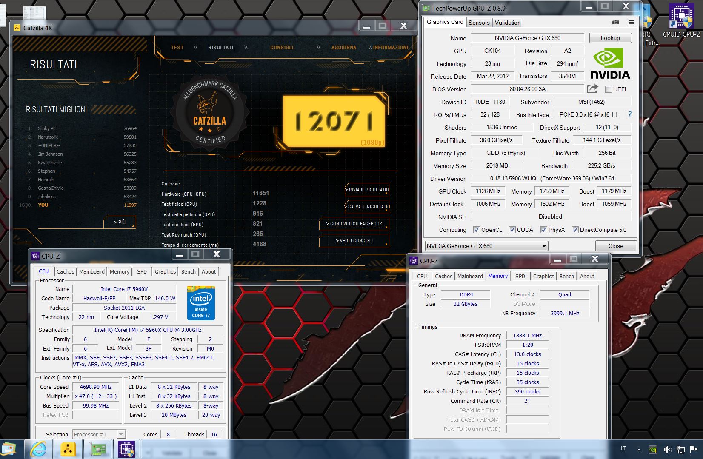This screenshot has height=459, width=703.
Task: Open Internet Explorer from the taskbar
Action: (x=38, y=449)
